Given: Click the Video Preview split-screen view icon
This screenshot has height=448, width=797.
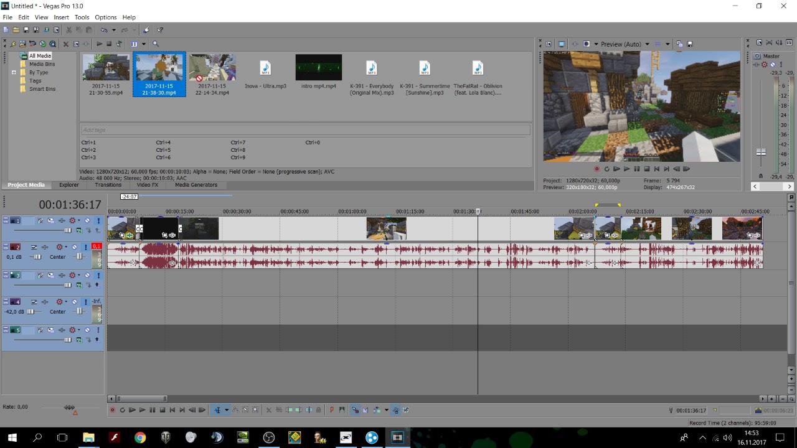Looking at the screenshot, I should [587, 44].
